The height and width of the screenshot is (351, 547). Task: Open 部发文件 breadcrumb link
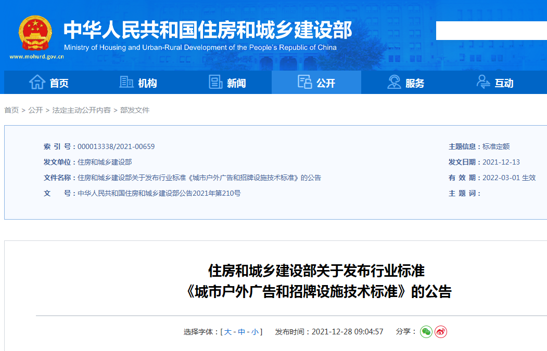click(135, 110)
